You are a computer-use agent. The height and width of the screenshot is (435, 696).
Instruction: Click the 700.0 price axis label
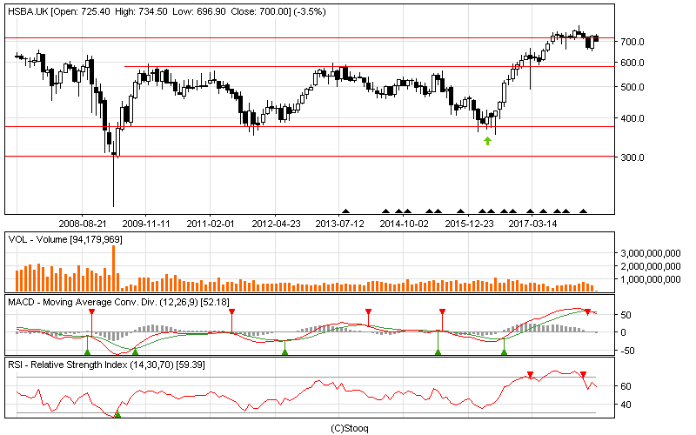coord(632,42)
